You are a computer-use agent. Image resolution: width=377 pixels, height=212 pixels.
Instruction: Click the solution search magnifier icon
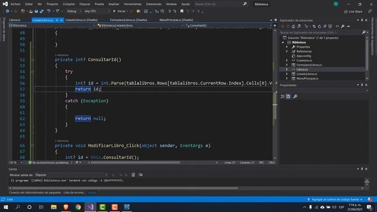click(364, 32)
